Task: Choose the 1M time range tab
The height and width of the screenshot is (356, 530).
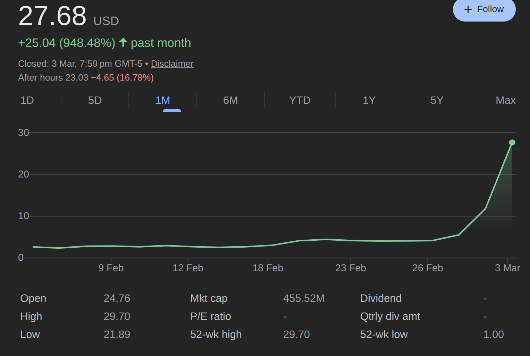Action: tap(163, 100)
